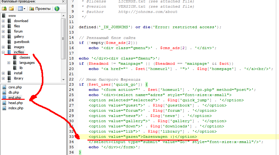Click code line with value="lib" option
279x155 pixels.
153,132
